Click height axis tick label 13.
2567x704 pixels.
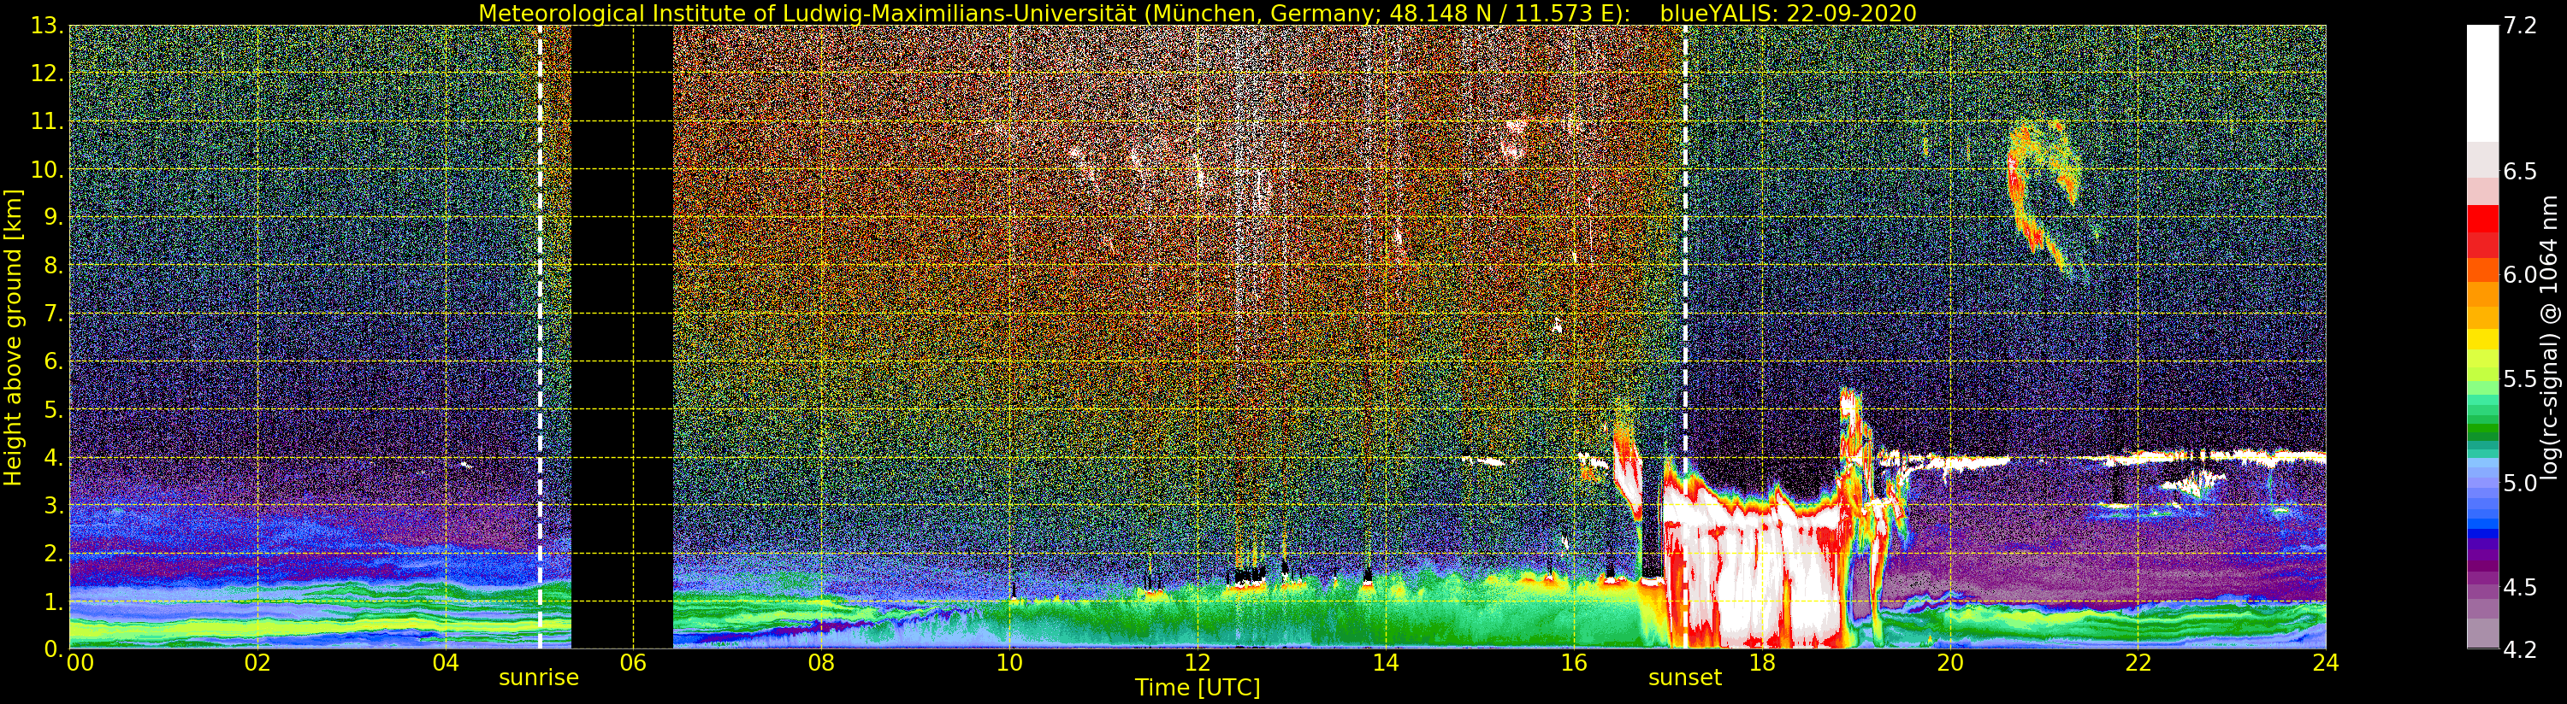tap(46, 26)
